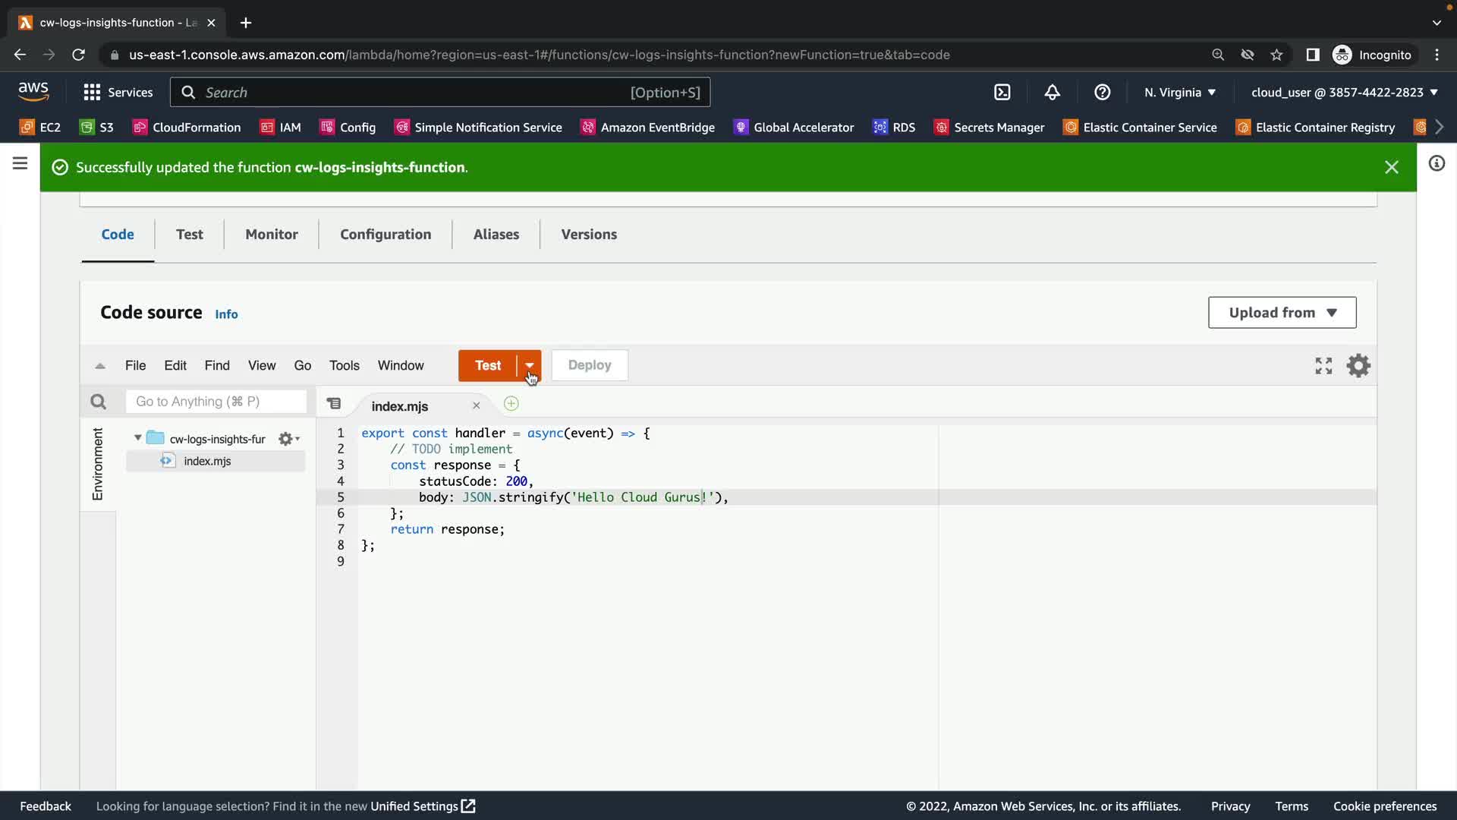Viewport: 1457px width, 820px height.
Task: Add new editor tab plus icon
Action: point(511,404)
